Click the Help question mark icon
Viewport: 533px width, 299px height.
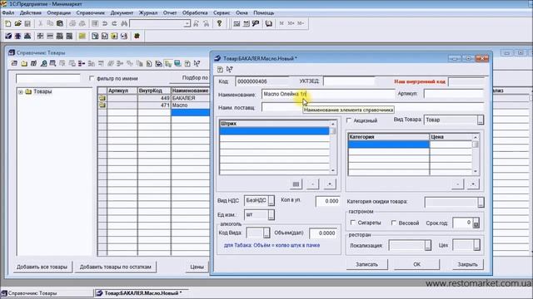point(219,23)
